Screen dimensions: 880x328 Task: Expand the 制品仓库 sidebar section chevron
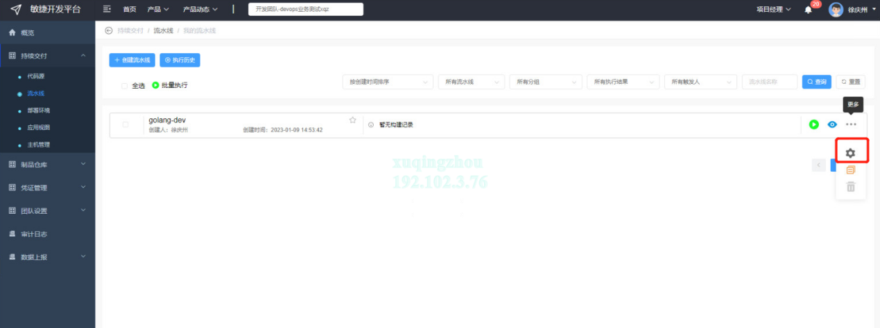click(x=83, y=164)
